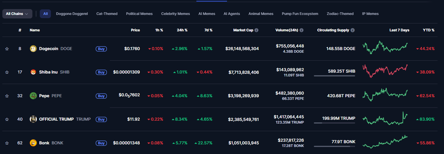
Task: Filter by Animal Memes
Action: pyautogui.click(x=261, y=14)
